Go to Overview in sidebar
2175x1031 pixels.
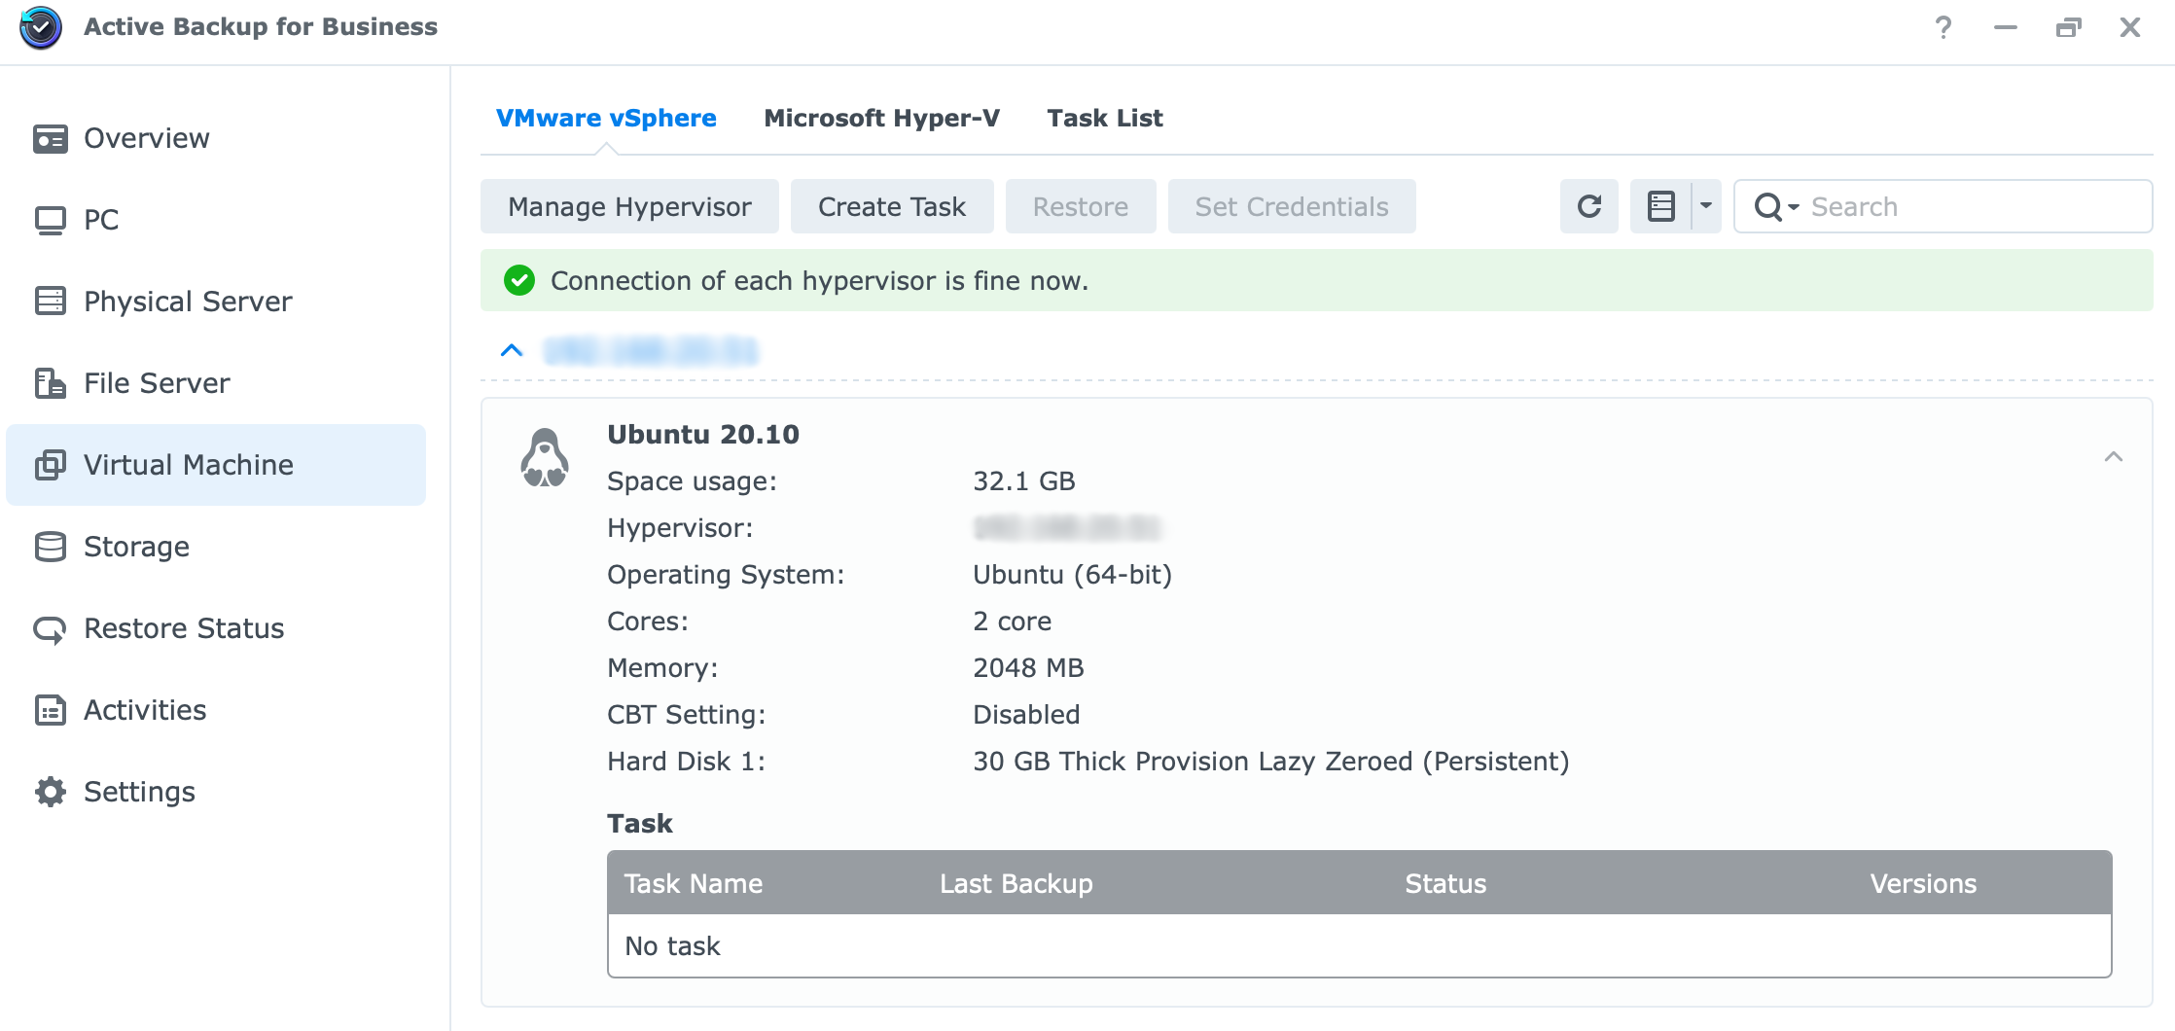point(216,138)
